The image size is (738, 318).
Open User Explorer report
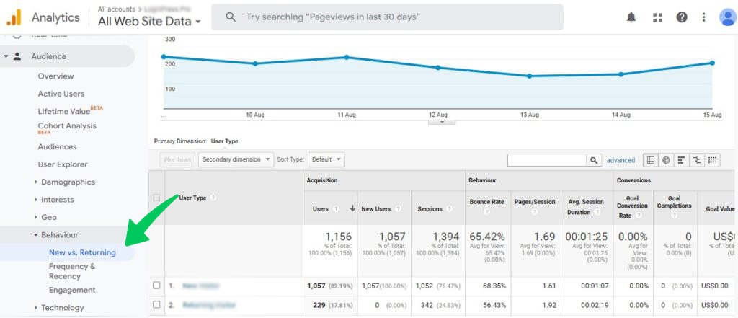(x=63, y=164)
